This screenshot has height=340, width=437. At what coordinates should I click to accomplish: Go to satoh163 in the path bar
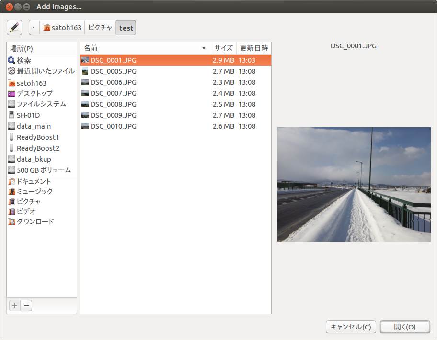tap(62, 28)
